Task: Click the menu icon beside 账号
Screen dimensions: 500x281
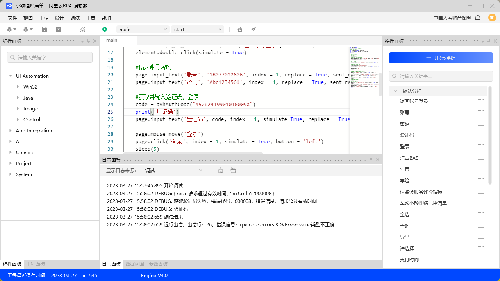Action: tap(480, 113)
